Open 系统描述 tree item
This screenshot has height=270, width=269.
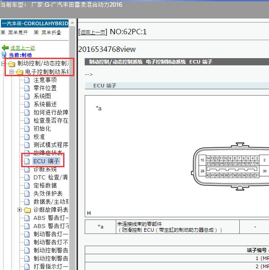(45, 104)
